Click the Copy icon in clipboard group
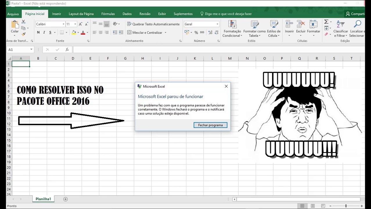Image resolution: width=371 pixels, height=209 pixels. [23, 28]
